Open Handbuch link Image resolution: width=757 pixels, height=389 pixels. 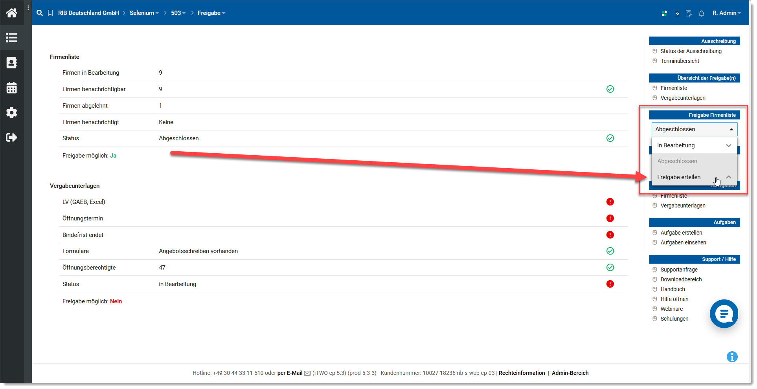point(672,289)
